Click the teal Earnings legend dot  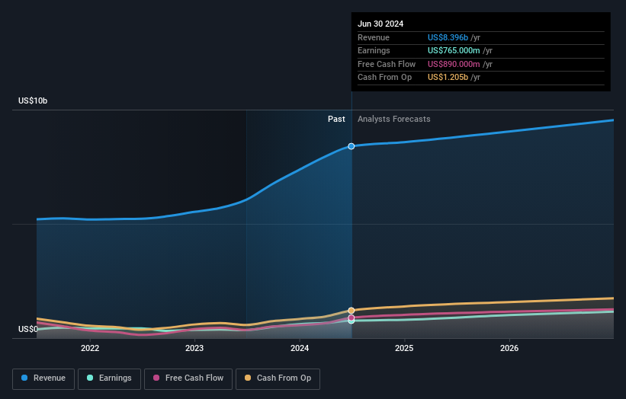(x=90, y=378)
